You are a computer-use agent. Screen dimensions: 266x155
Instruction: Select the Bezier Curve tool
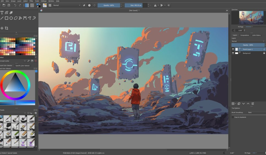tap(26, 18)
